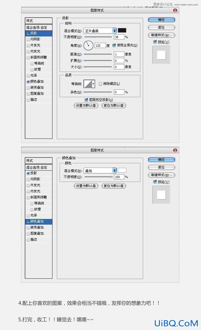Viewport: 201px width, 330px height.
Task: Select the 混合选项:自定 row in the 投影 dialog
Action: click(x=38, y=27)
